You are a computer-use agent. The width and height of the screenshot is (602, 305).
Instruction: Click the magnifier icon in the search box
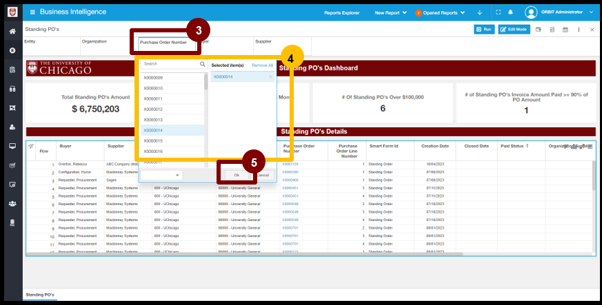[x=202, y=64]
